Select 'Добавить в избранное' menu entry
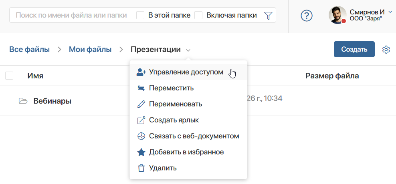396x184 pixels. pos(188,152)
